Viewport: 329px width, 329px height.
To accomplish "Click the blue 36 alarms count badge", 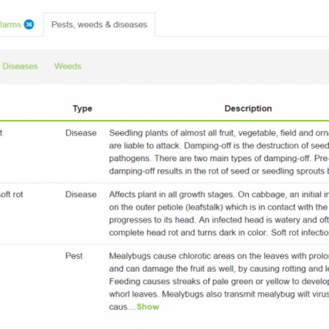I will tap(29, 25).
